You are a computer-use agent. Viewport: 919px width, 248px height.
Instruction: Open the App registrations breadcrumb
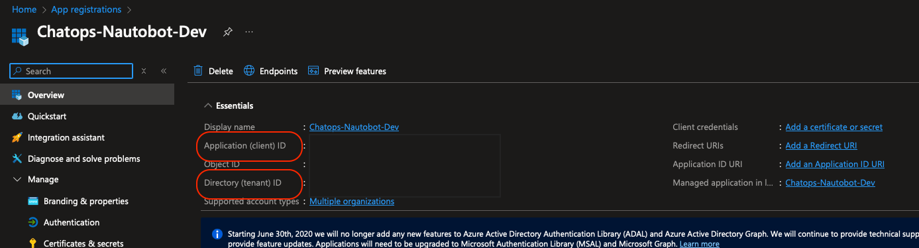point(86,10)
